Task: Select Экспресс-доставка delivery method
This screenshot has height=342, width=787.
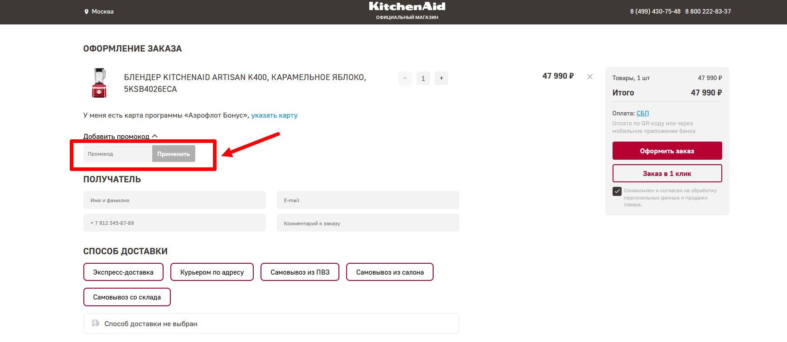Action: [123, 272]
